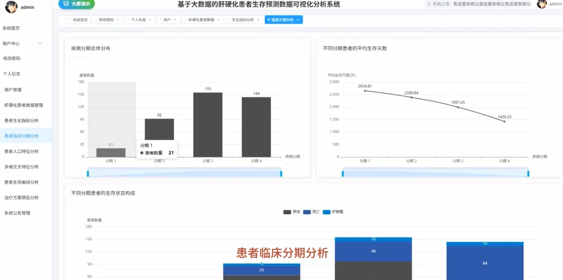The width and height of the screenshot is (563, 280).
Task: Open 个人信息 in the sidebar
Action: click(26, 74)
